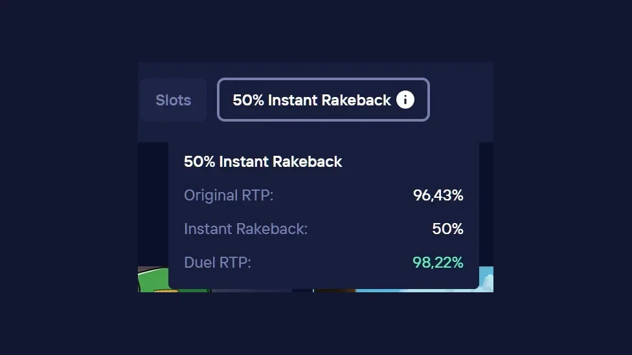Image resolution: width=632 pixels, height=355 pixels.
Task: Click empty header area right of Rakeback button
Action: (x=462, y=100)
